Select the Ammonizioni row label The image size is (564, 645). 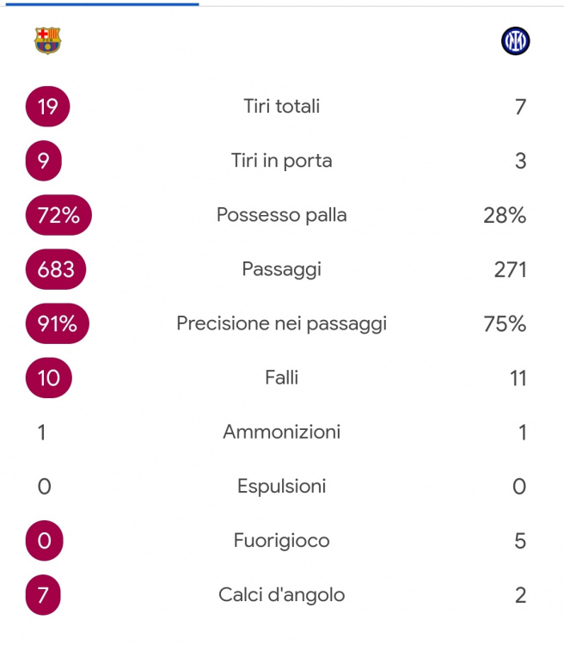click(x=282, y=433)
